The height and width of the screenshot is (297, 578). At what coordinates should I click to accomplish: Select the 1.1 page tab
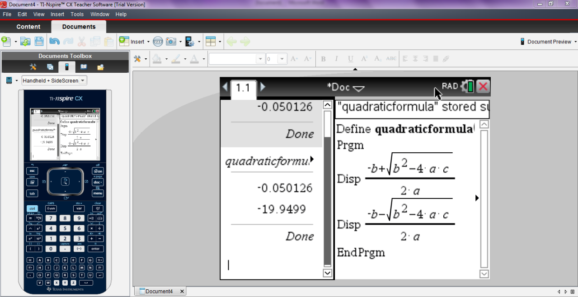[x=243, y=88]
